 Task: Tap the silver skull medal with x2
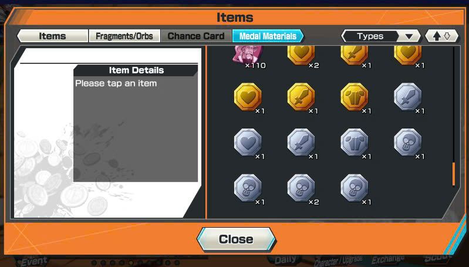point(301,188)
